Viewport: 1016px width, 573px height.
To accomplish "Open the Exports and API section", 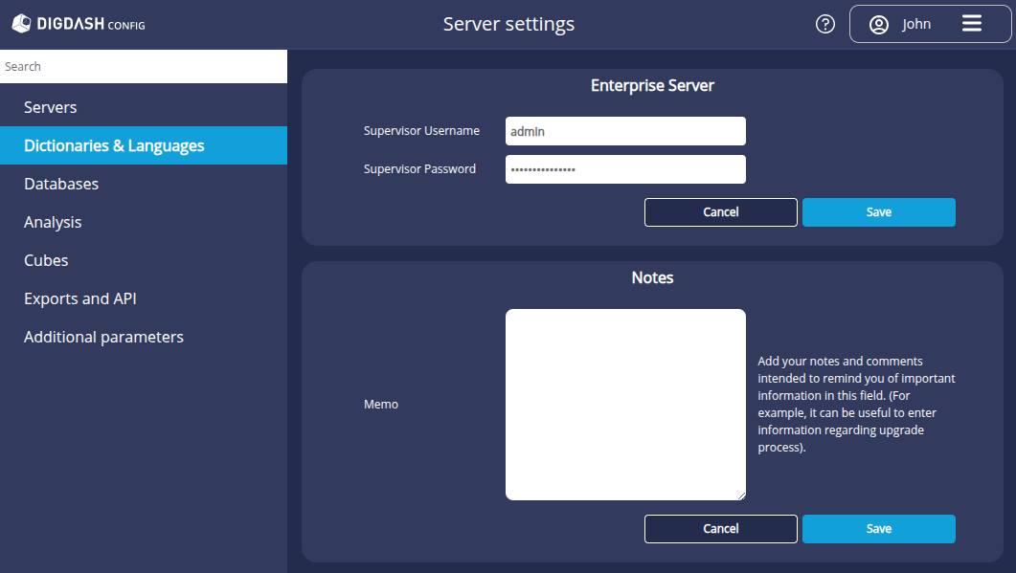I will click(79, 298).
